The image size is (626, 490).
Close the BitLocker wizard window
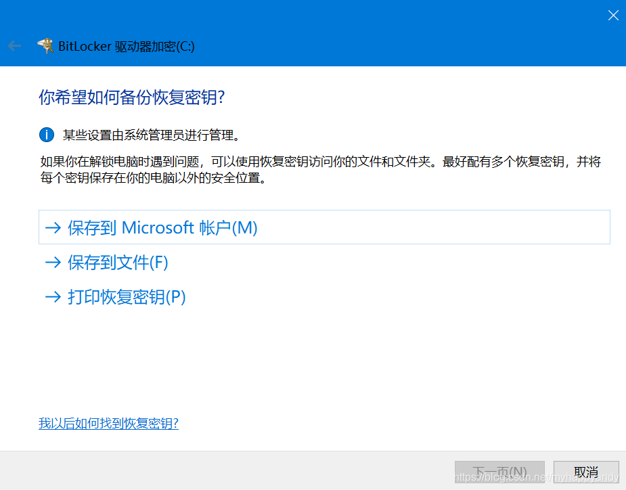click(x=613, y=15)
